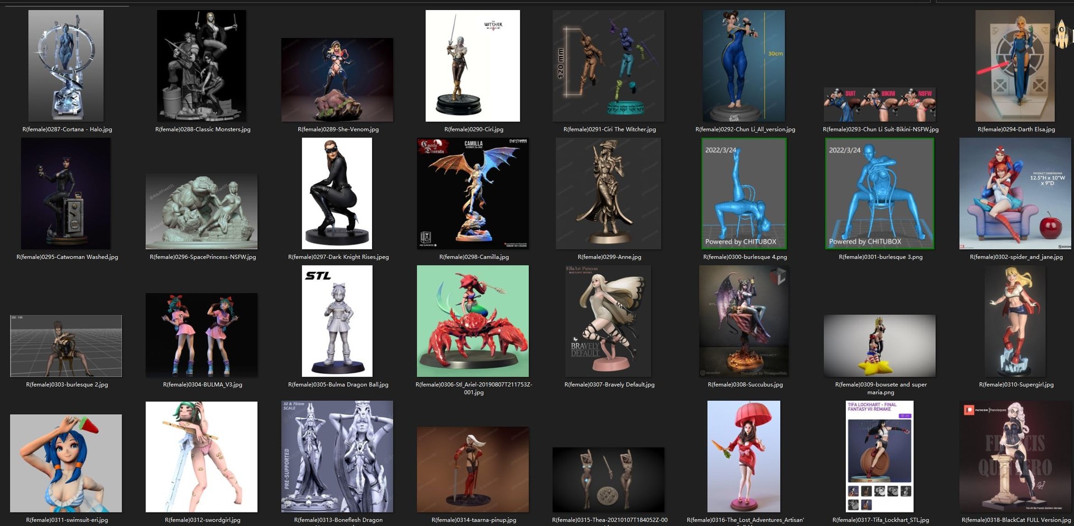Click the BULMA_V3 image thumbnail
Screen dimensions: 1074x526
coord(201,335)
